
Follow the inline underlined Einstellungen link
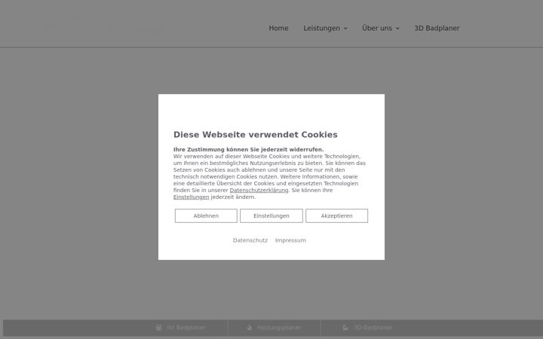coord(191,197)
